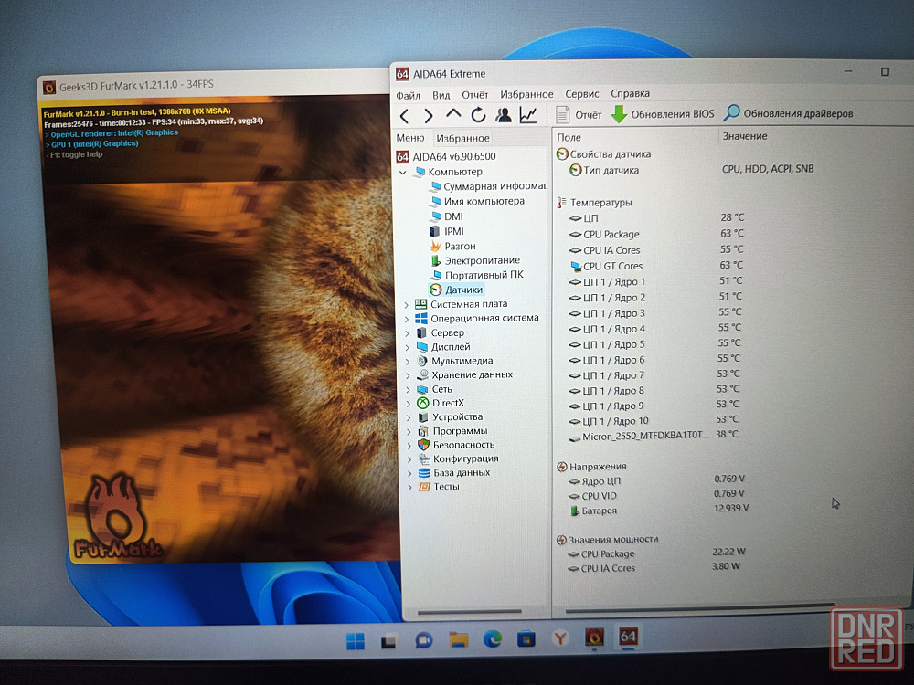Switch to the Меню tab
Viewport: 914px width, 685px height.
pos(410,138)
